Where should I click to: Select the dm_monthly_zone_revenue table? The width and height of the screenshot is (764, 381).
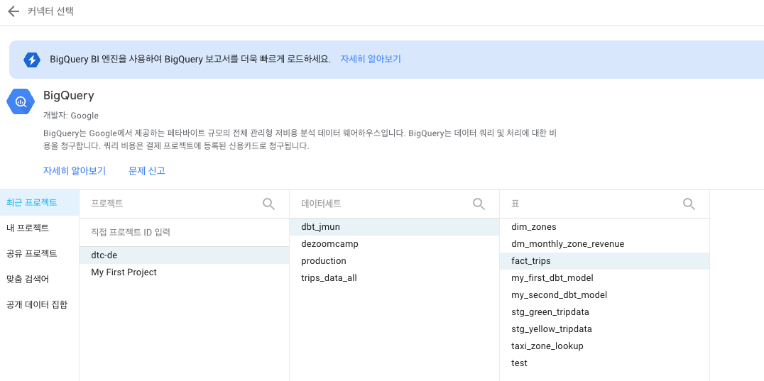pyautogui.click(x=605, y=244)
